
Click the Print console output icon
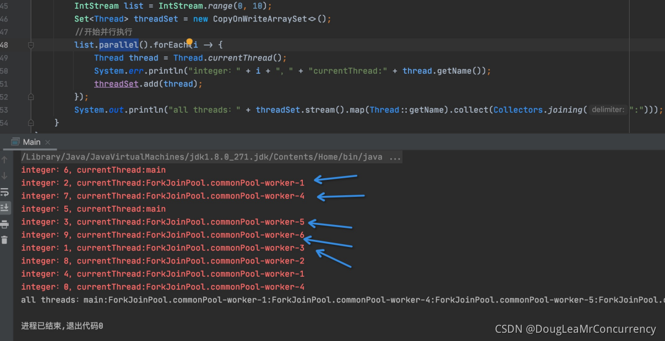tap(5, 224)
